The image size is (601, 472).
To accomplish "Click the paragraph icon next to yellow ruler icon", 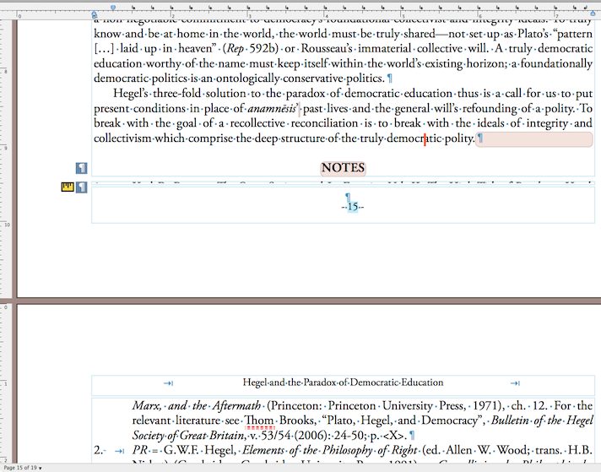I will (x=81, y=187).
